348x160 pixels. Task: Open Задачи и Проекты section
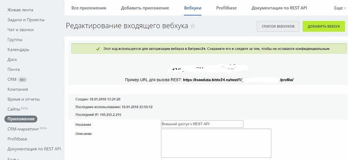(x=26, y=20)
